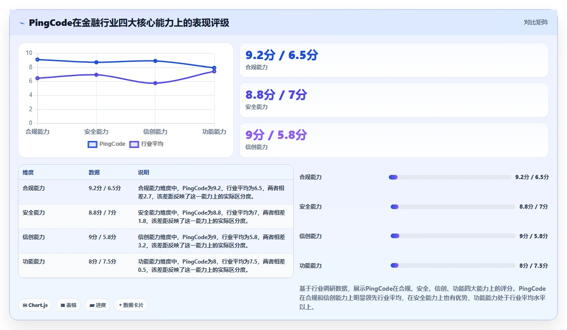The image size is (567, 330).
Task: Open the 8.8分 / 7分 data card
Action: 394,100
